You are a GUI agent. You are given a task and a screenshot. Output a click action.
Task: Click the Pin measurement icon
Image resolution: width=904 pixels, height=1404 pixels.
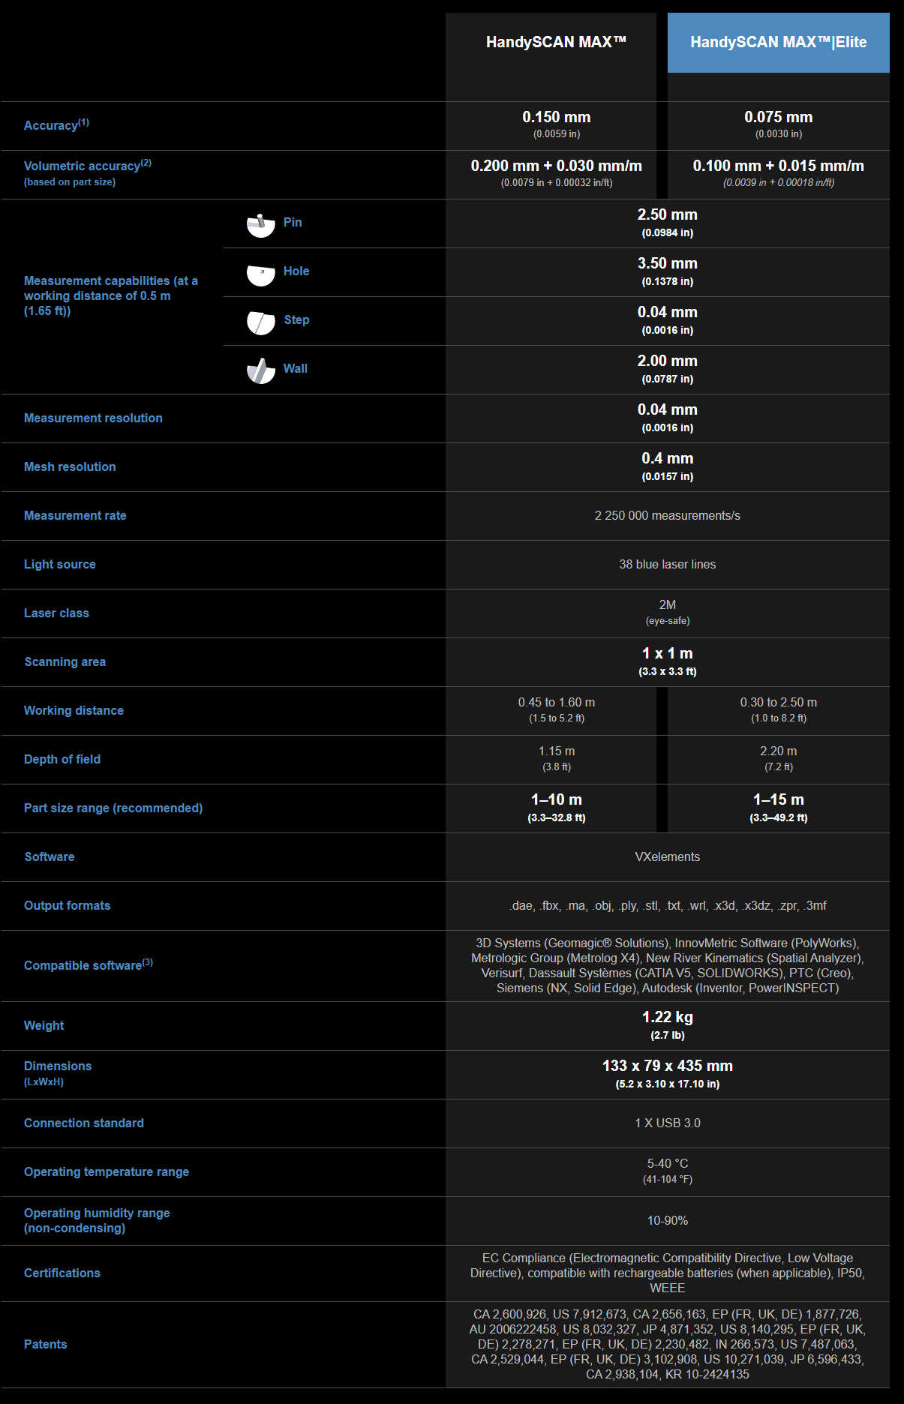(260, 224)
